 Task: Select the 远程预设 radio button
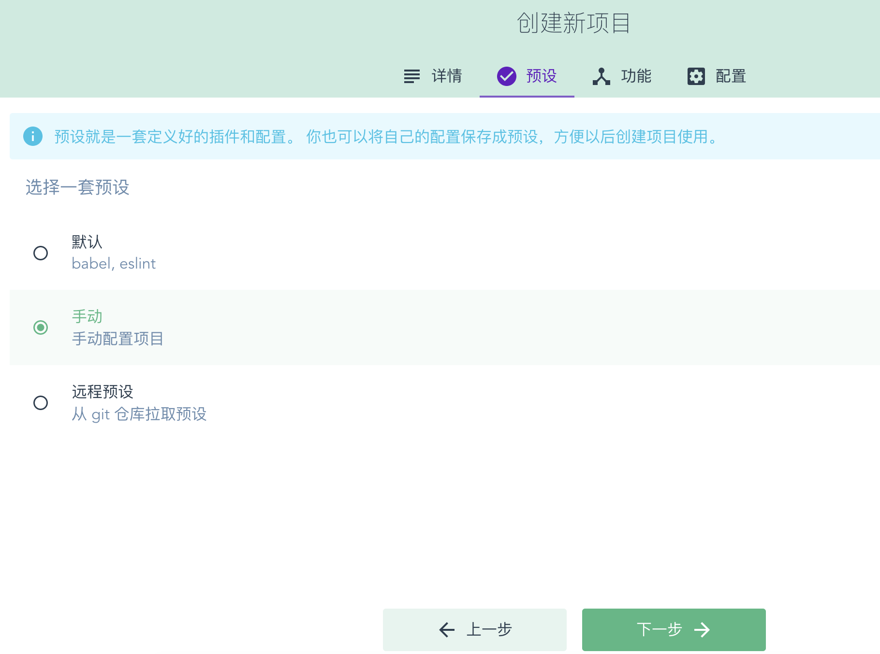point(41,403)
